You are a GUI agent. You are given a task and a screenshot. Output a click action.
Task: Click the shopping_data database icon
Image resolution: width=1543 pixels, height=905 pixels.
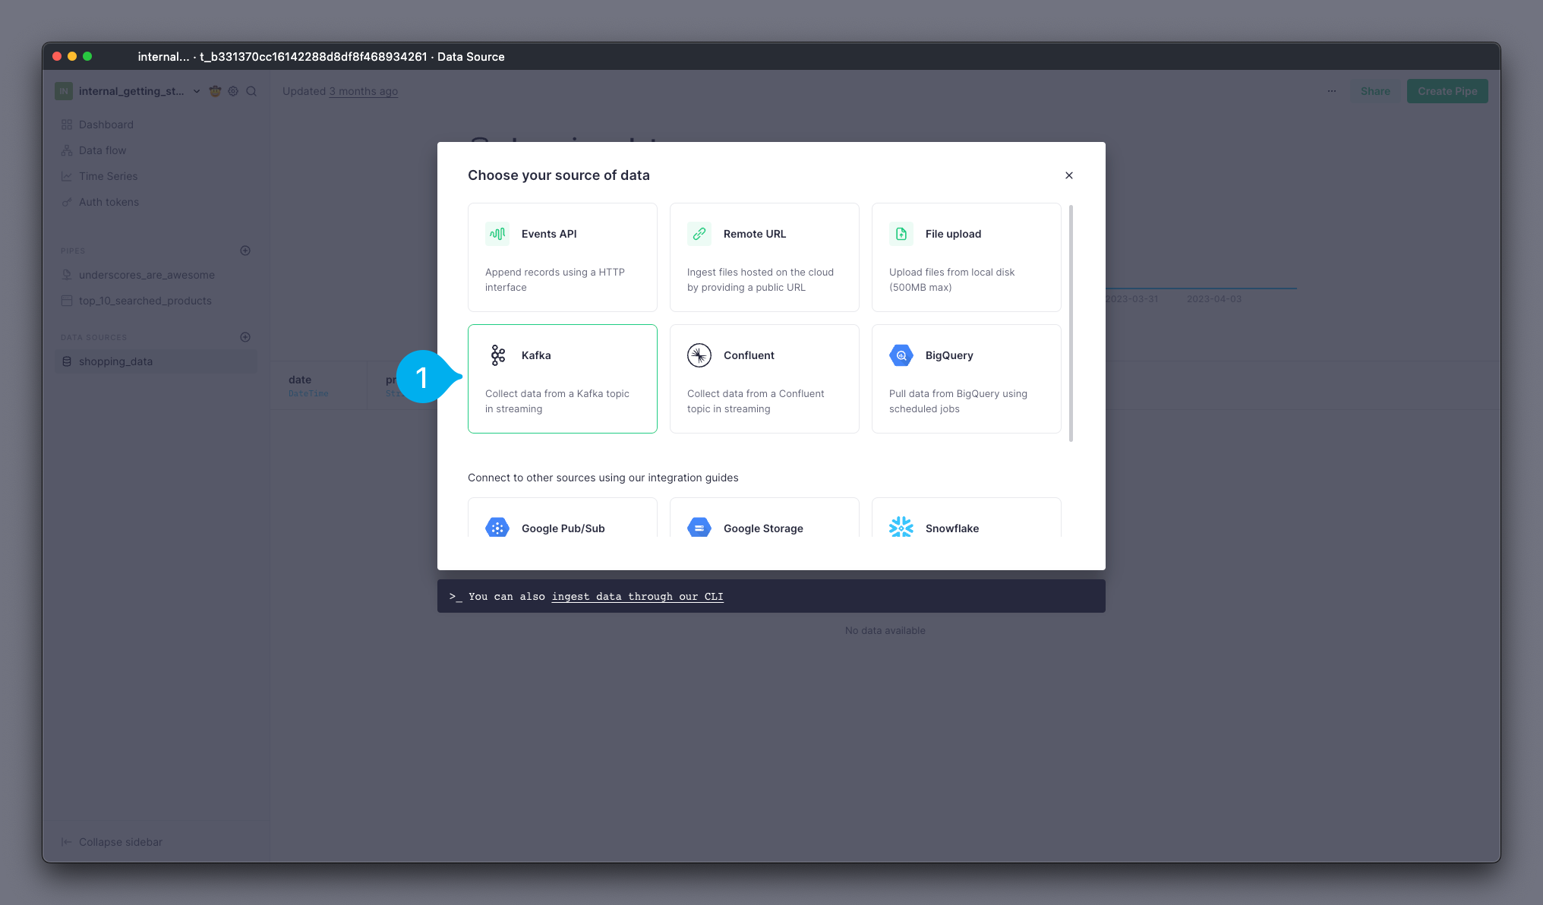[67, 361]
